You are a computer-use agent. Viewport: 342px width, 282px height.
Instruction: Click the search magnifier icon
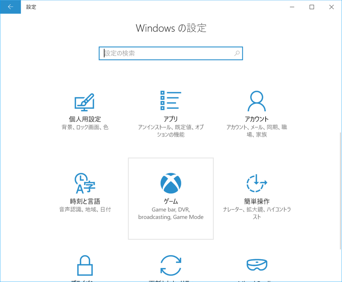click(x=237, y=53)
